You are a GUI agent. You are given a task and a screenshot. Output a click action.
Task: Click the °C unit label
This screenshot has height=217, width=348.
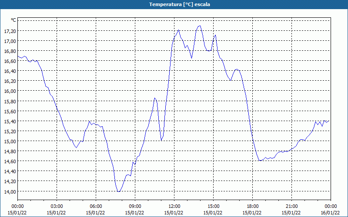click(x=13, y=20)
